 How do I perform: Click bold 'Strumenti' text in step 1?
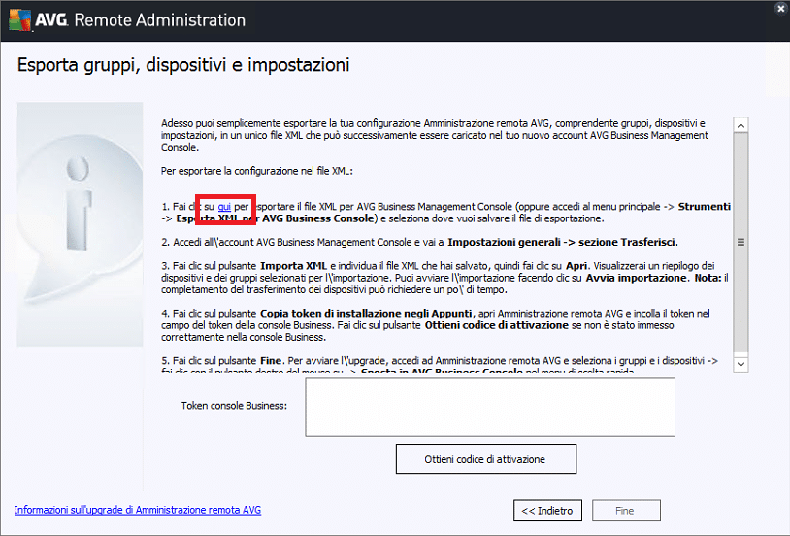(704, 207)
